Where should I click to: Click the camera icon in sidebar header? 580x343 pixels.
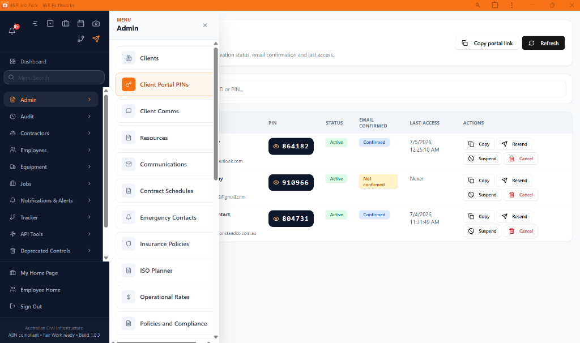point(96,24)
